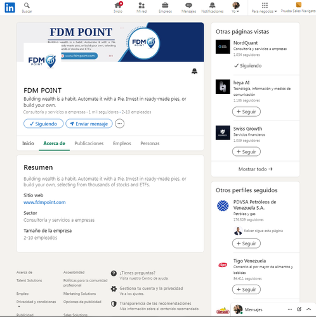This screenshot has height=317, width=316.
Task: Open Políticas para la comunidad profesional
Action: (x=85, y=283)
